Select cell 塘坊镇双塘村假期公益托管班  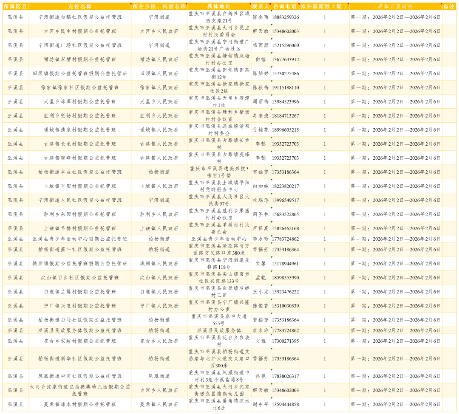pyautogui.click(x=80, y=59)
